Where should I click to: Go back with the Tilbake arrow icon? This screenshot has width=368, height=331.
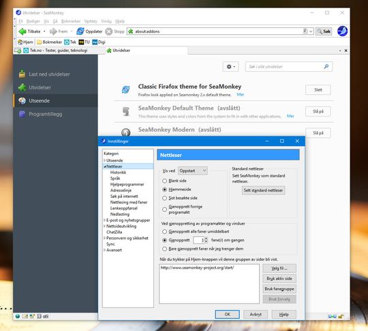pos(22,31)
